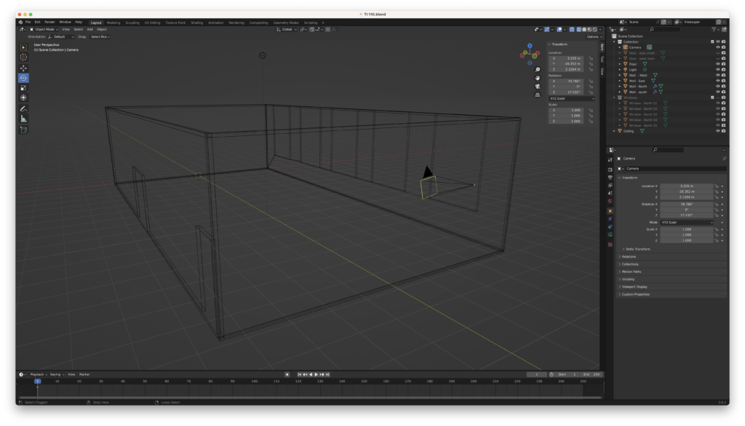Select the Scale tool in the toolbar

point(23,87)
